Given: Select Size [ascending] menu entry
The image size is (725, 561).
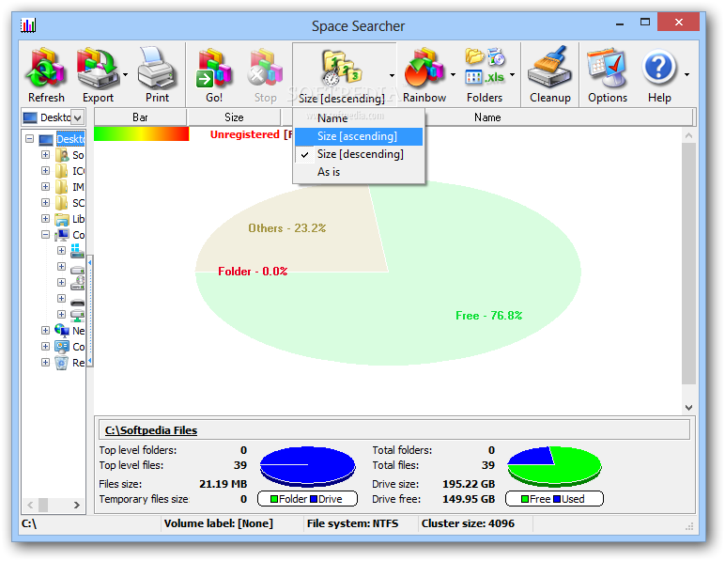Looking at the screenshot, I should pos(359,136).
